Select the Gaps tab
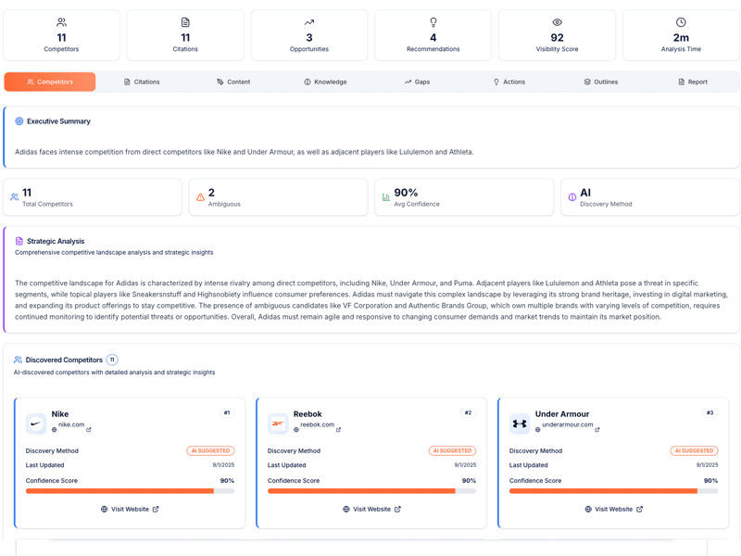The width and height of the screenshot is (741, 556). click(x=417, y=82)
